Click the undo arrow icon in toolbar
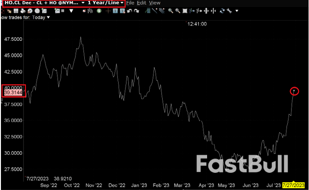The height and width of the screenshot is (190, 309). [129, 11]
